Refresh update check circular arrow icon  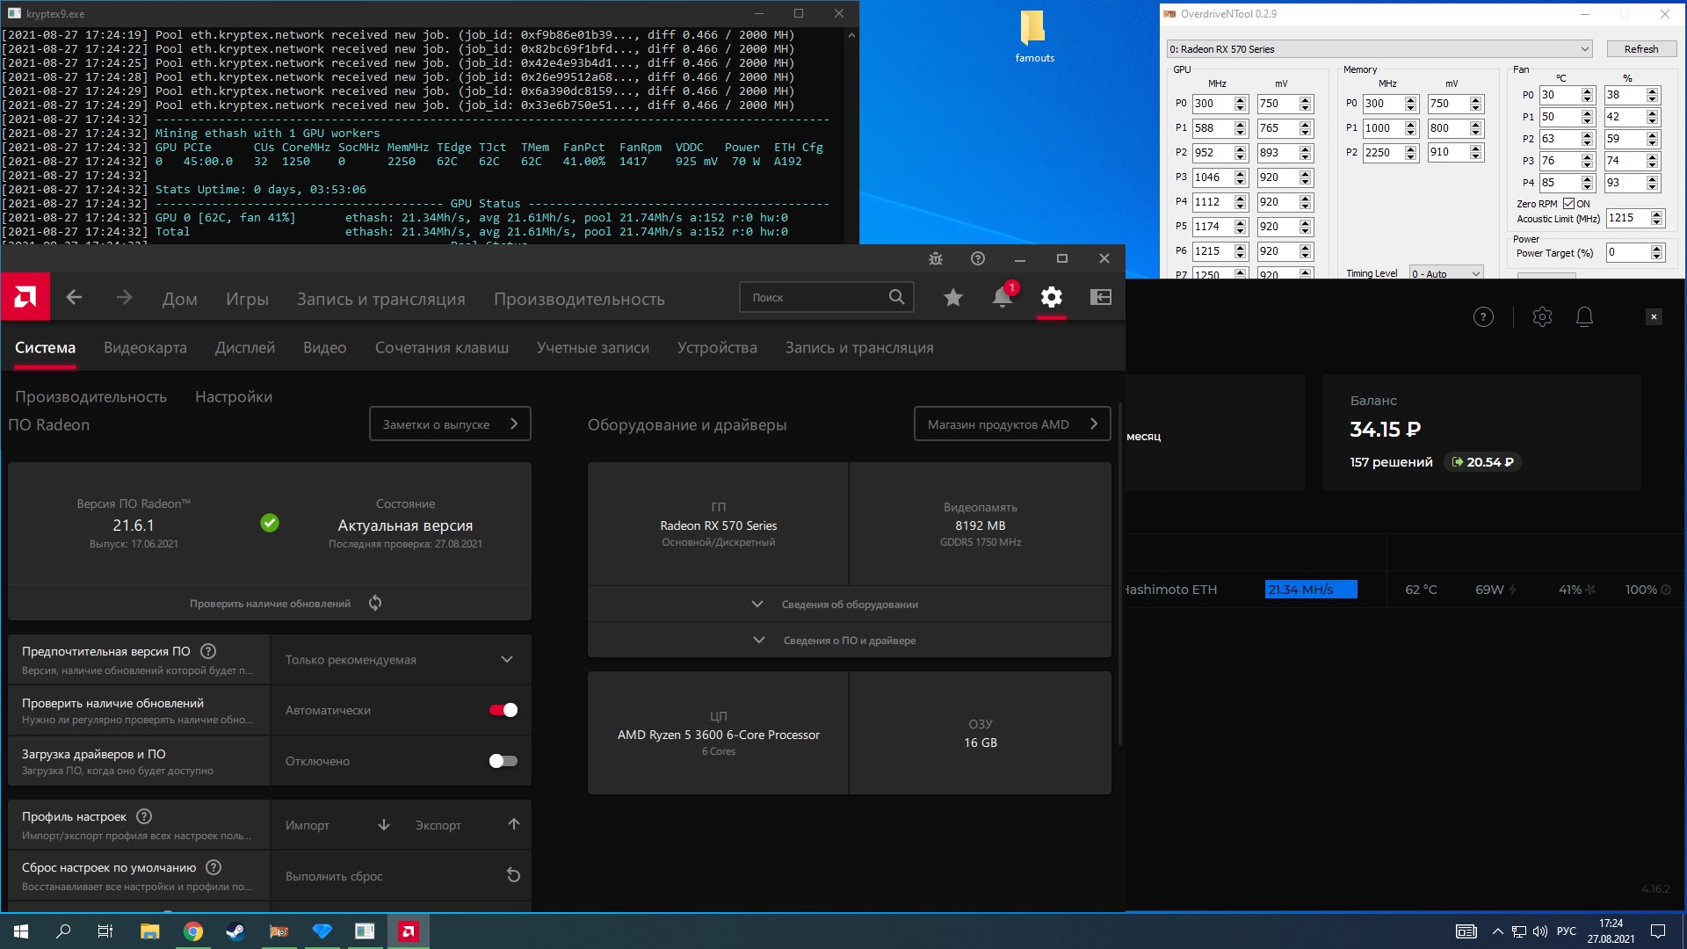click(x=375, y=603)
